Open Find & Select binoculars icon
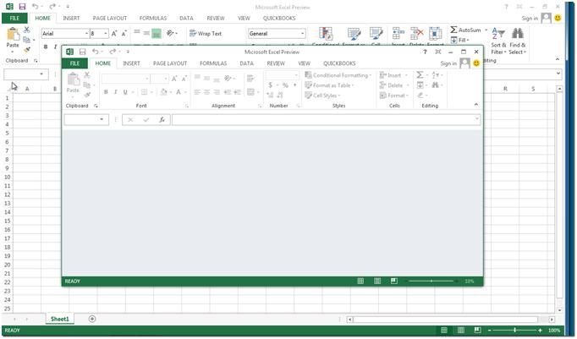The width and height of the screenshot is (577, 339). [517, 34]
